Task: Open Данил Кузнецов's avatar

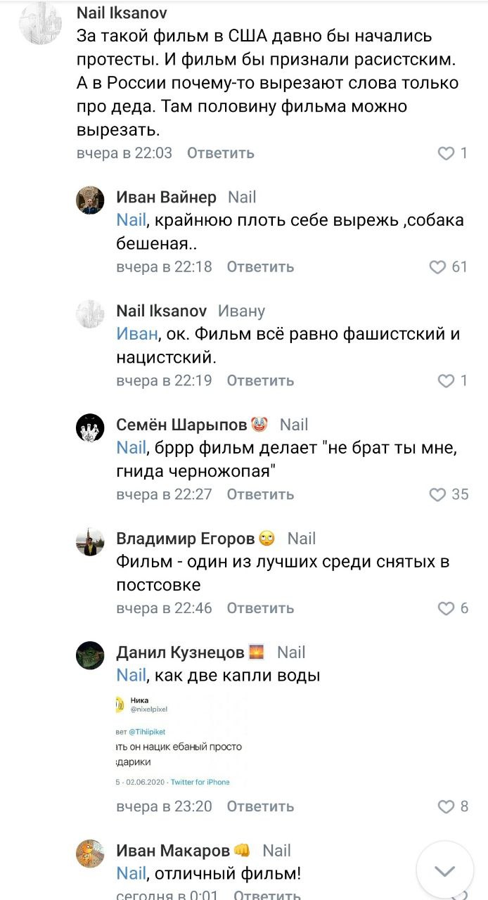Action: click(90, 655)
